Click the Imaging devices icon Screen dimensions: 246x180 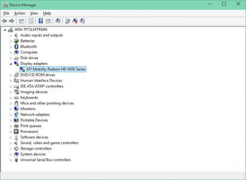[16, 92]
